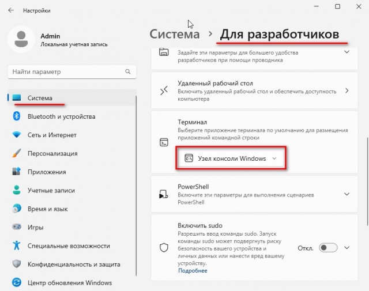The width and height of the screenshot is (369, 291).
Task: Click the paintbrush icon for Персонализация
Action: pyautogui.click(x=17, y=154)
